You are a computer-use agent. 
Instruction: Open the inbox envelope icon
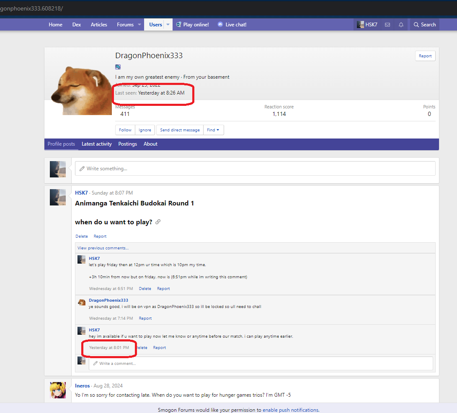[x=387, y=25]
